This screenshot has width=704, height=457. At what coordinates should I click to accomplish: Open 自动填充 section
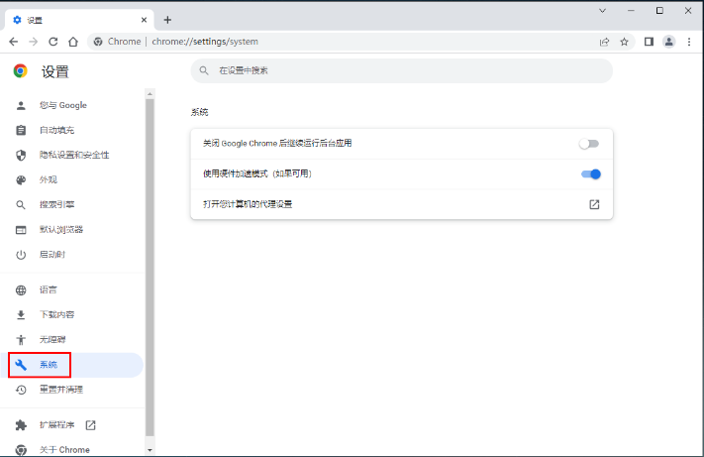coord(72,130)
